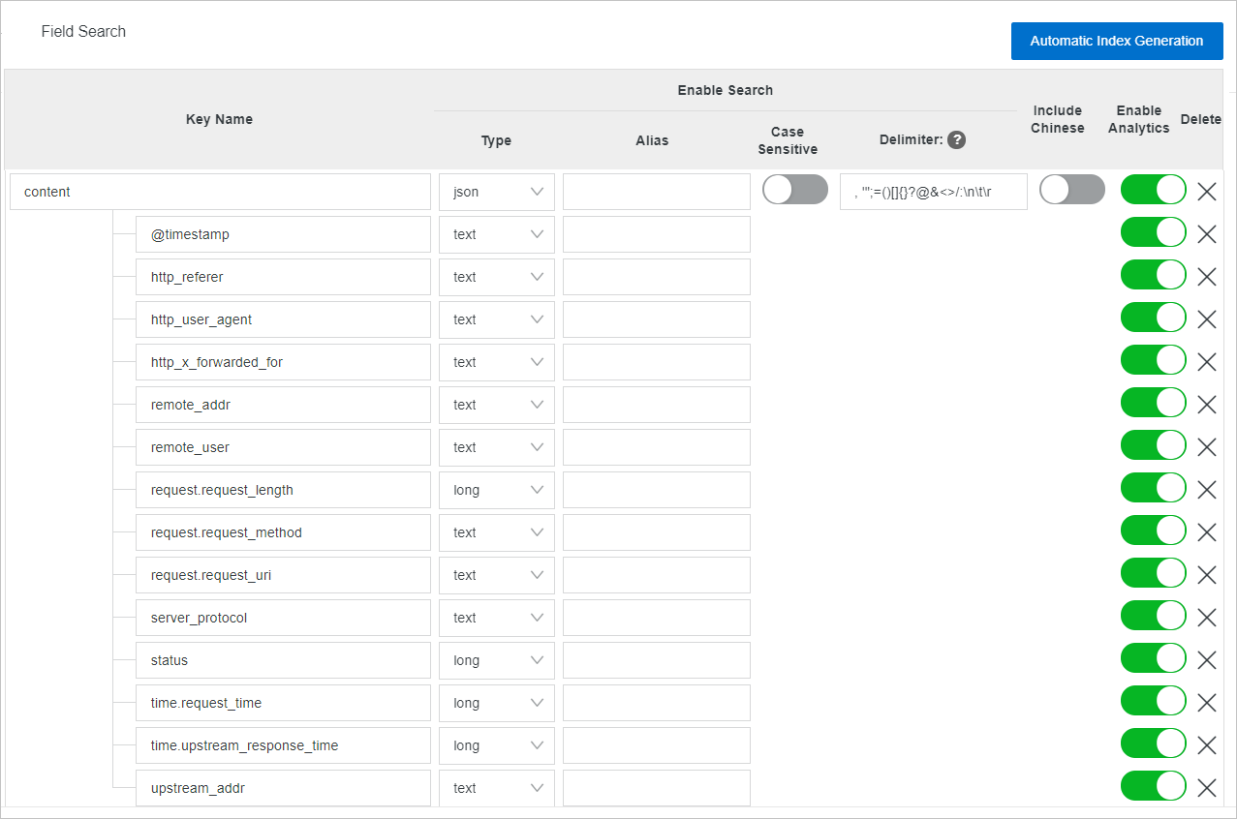1237x819 pixels.
Task: Disable analytics for time.request_time
Action: click(1154, 701)
